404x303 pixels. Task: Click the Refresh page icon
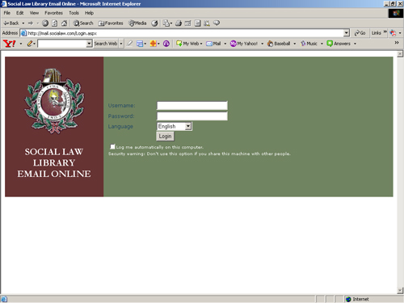[x=55, y=23]
